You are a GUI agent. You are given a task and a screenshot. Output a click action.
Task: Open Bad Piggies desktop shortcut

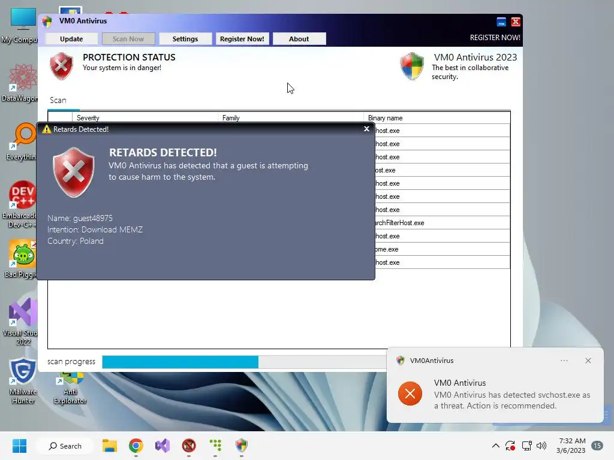point(22,259)
